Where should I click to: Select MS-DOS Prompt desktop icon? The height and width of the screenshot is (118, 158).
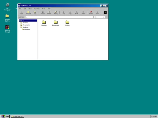coord(7,29)
